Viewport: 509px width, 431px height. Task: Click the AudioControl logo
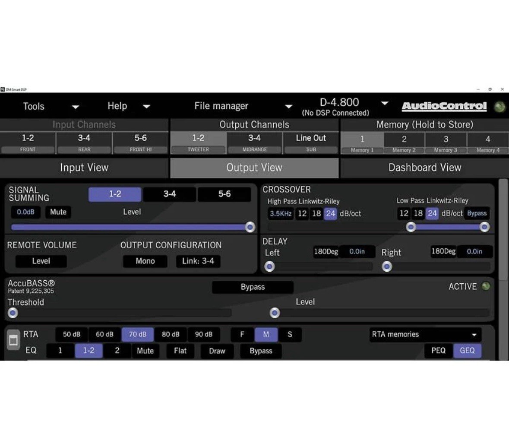pyautogui.click(x=444, y=106)
